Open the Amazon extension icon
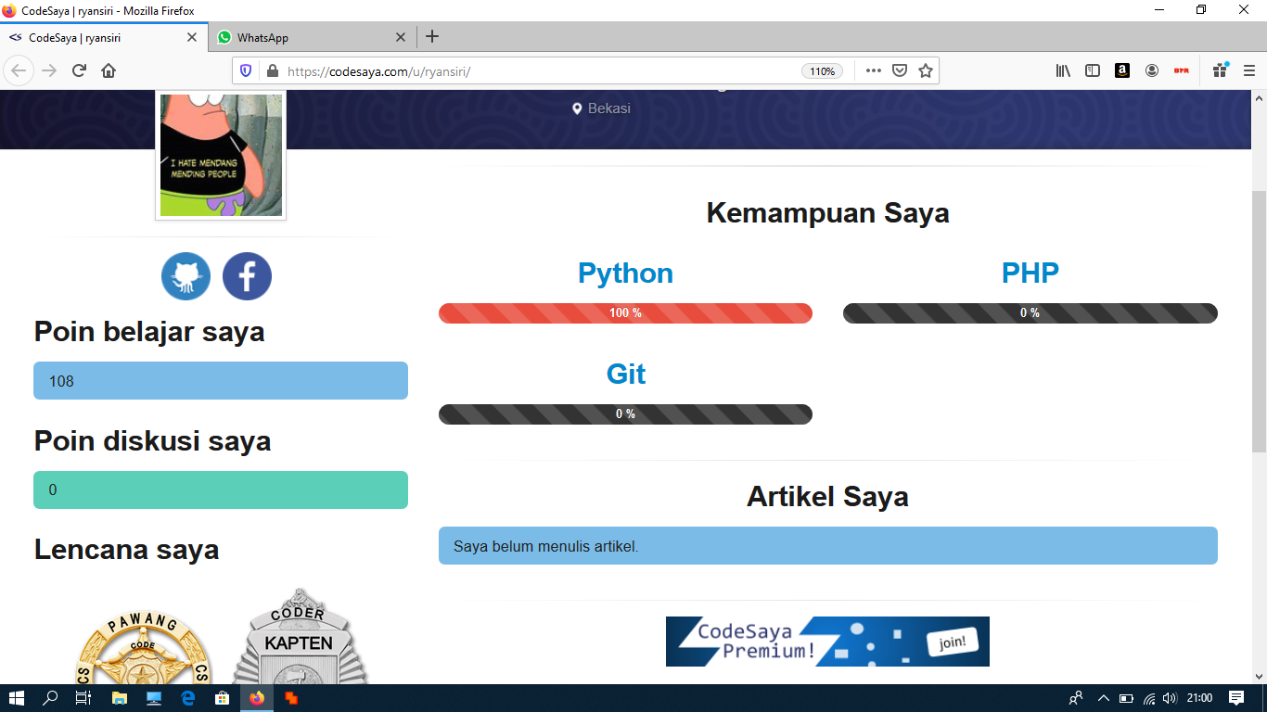 [1122, 70]
